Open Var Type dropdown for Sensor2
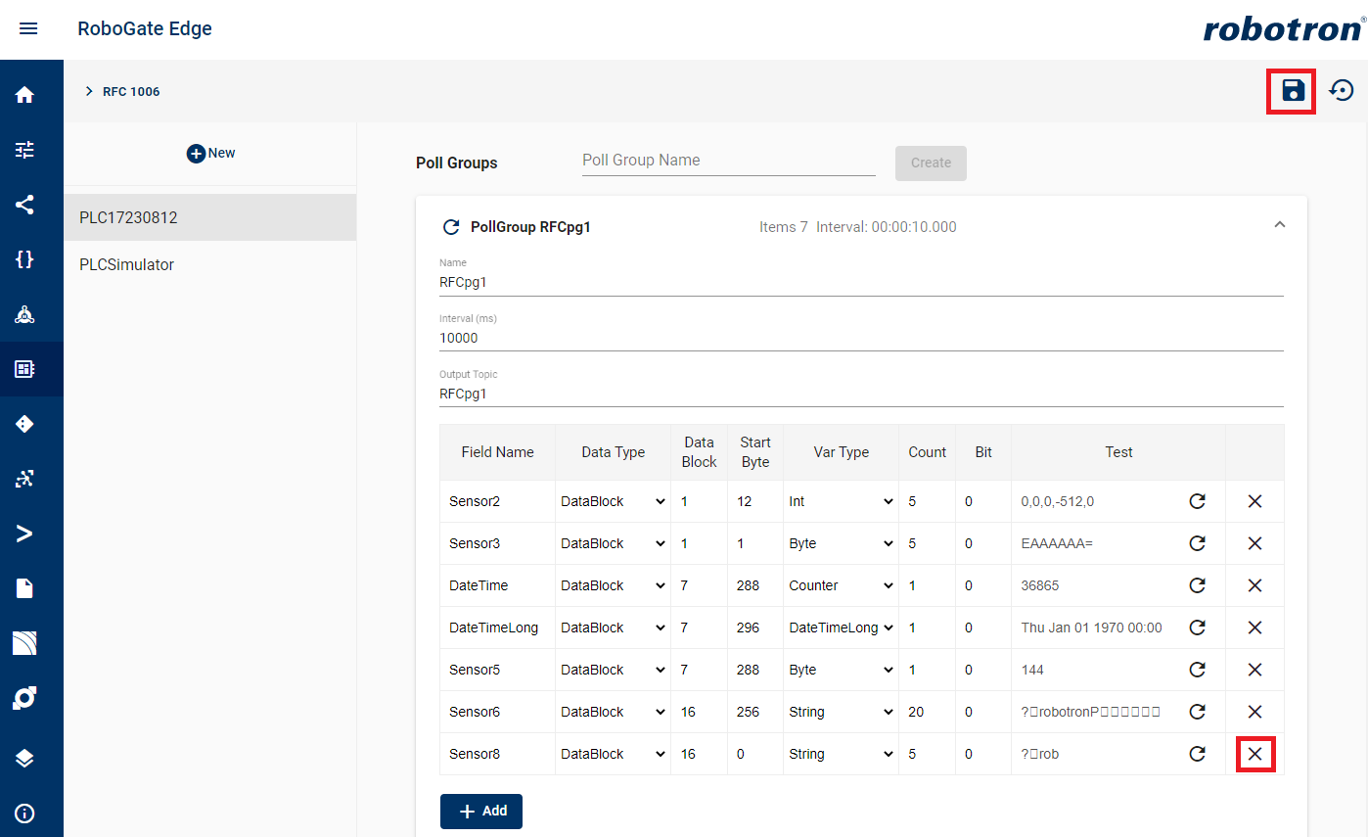The height and width of the screenshot is (837, 1368). tap(841, 501)
